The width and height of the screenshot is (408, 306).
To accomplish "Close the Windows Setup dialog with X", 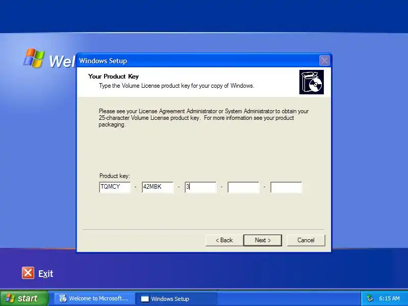I will (x=324, y=61).
